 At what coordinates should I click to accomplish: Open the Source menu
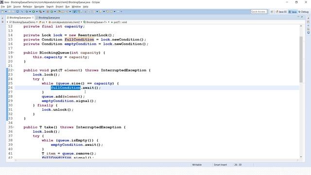[x=17, y=6]
